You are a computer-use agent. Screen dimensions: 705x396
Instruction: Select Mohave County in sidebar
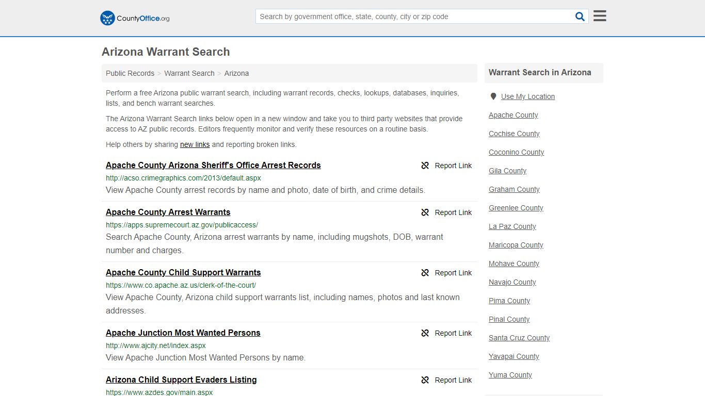tap(514, 263)
